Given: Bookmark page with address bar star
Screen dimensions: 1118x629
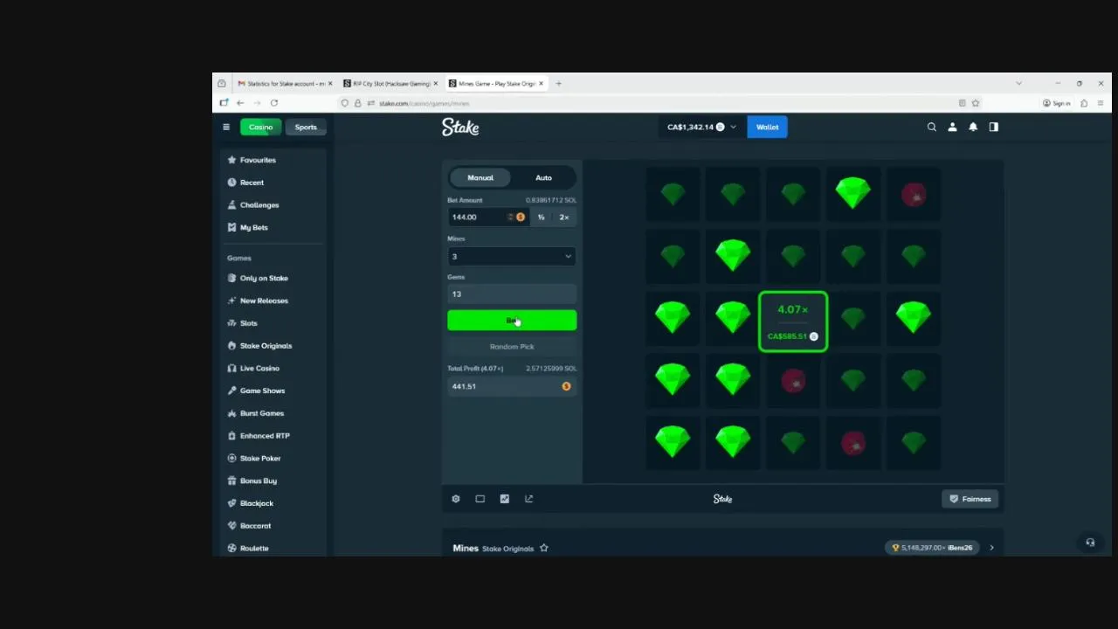Looking at the screenshot, I should pyautogui.click(x=976, y=103).
